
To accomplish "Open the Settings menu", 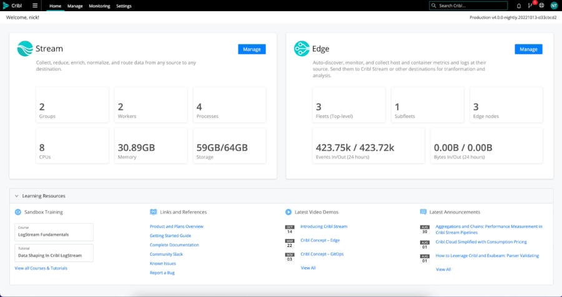I will [124, 6].
